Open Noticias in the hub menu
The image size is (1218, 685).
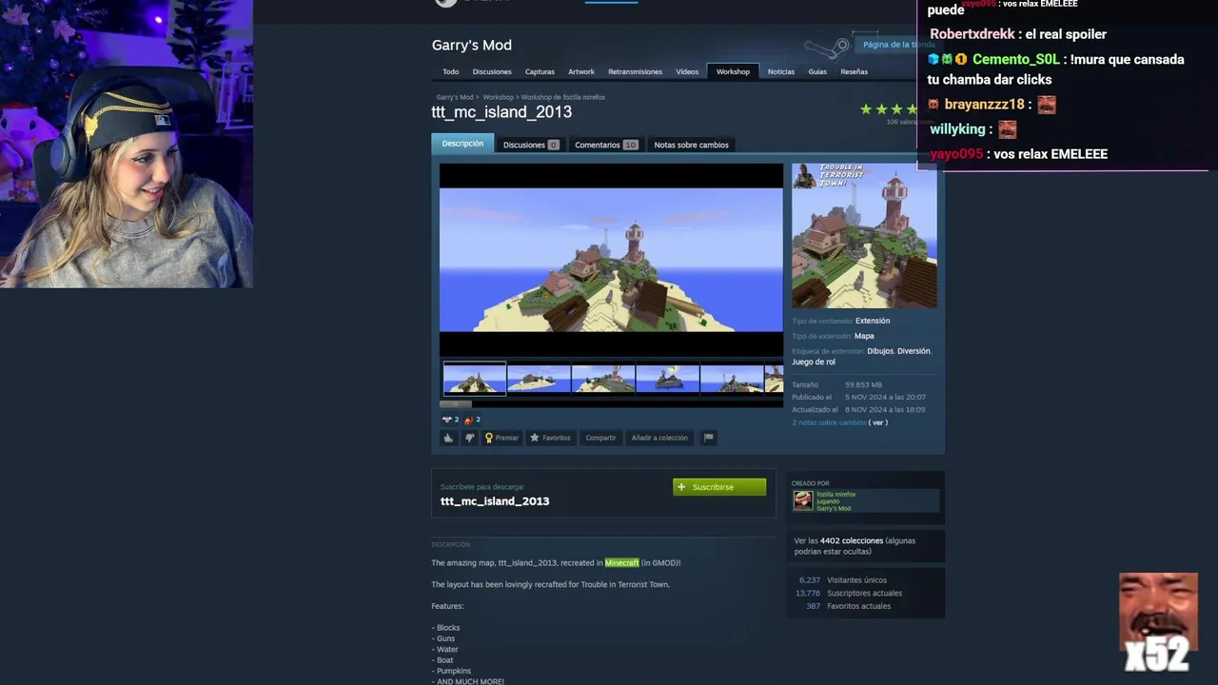pyautogui.click(x=781, y=71)
